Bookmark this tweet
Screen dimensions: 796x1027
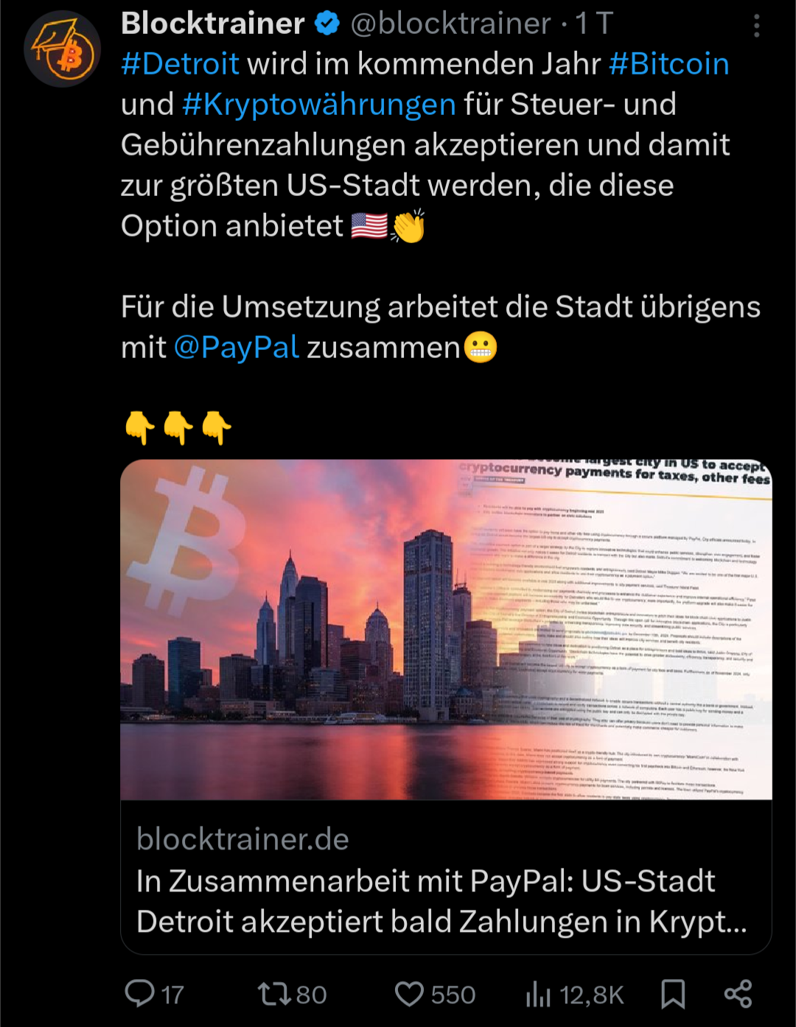coord(673,994)
